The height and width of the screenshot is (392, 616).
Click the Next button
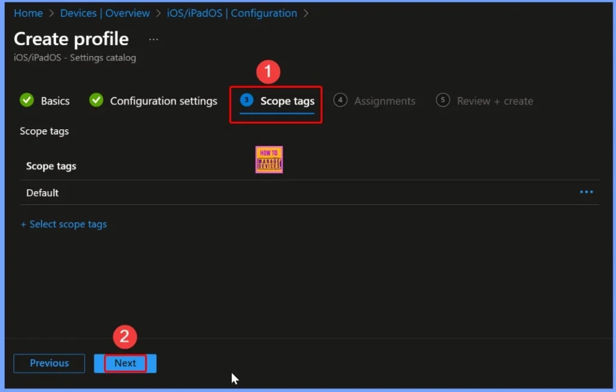coord(125,363)
